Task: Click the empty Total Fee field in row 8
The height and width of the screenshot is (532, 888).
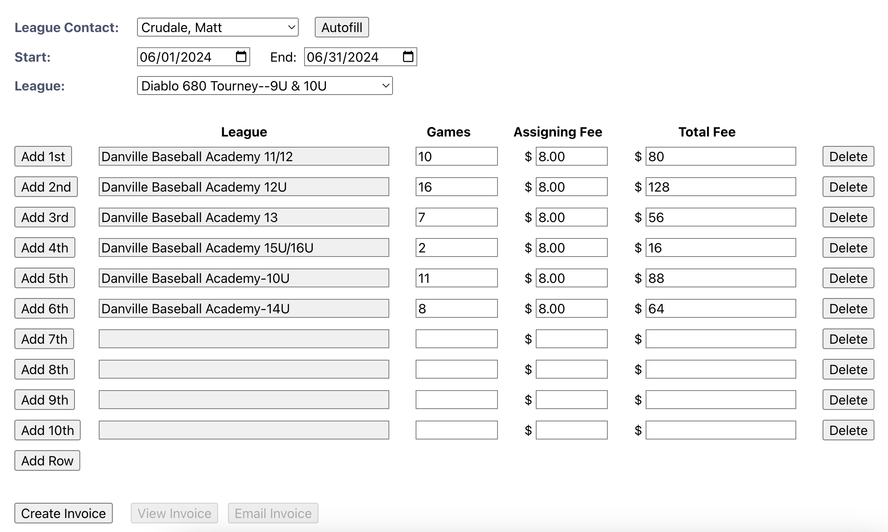Action: pyautogui.click(x=721, y=369)
